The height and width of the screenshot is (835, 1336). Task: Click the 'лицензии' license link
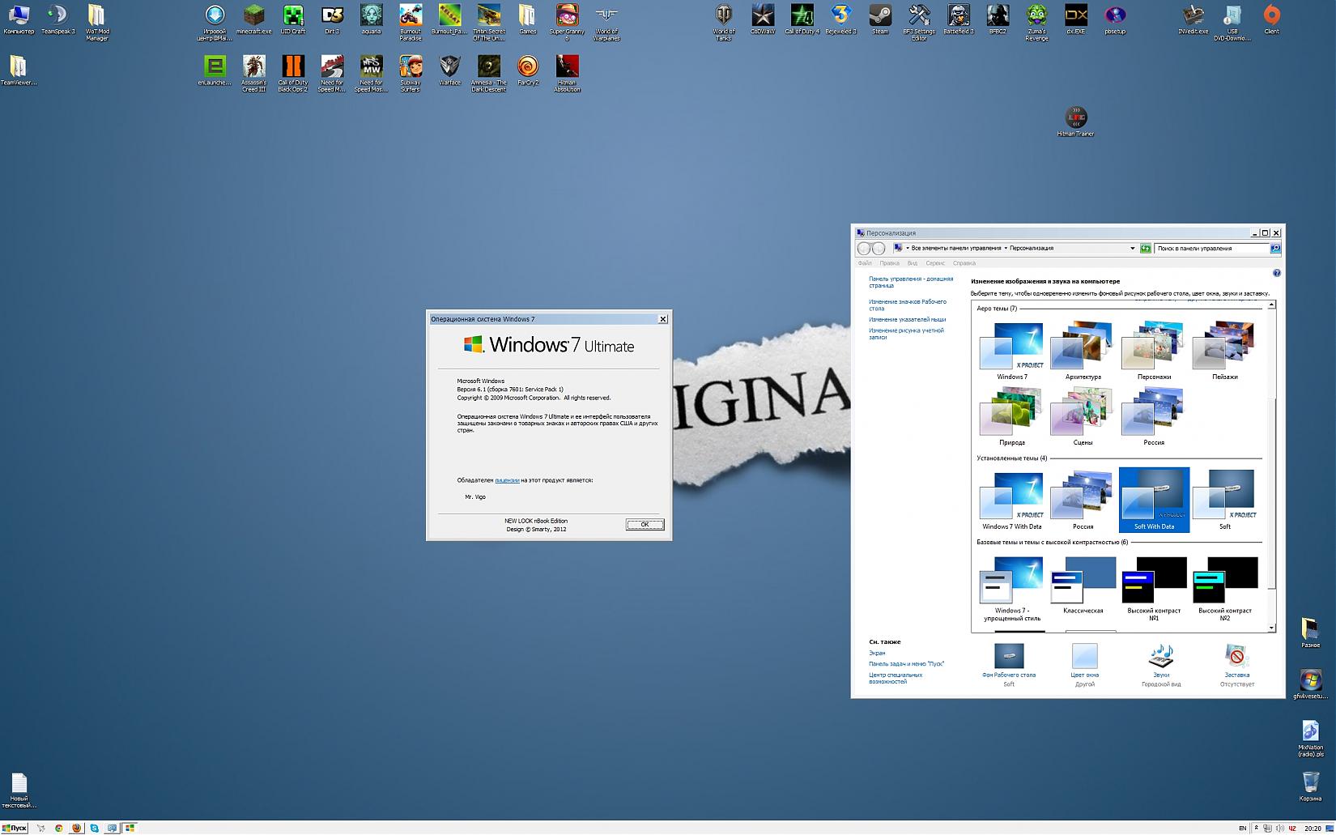(507, 480)
